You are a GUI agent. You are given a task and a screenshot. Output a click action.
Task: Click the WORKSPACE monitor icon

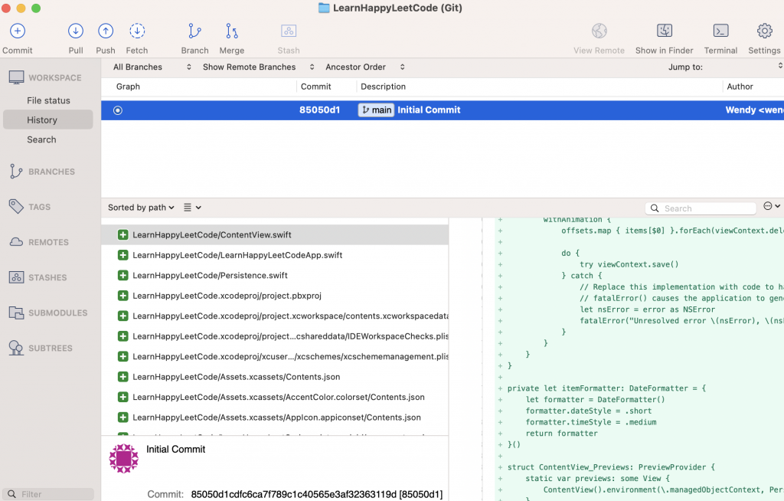click(x=16, y=77)
